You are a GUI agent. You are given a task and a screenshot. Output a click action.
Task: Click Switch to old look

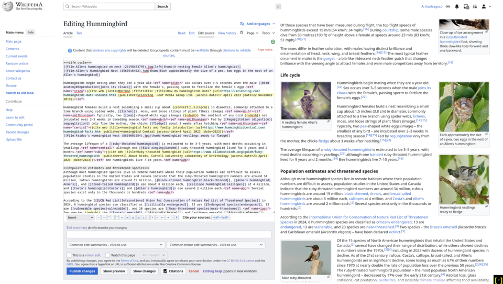pos(19,93)
